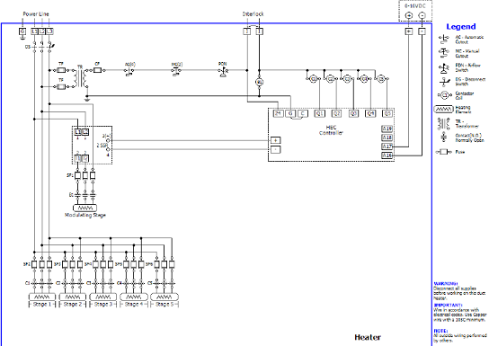The image size is (489, 346).
Task: Click the PDN airflow switch symbol in circuit
Action: (x=223, y=71)
